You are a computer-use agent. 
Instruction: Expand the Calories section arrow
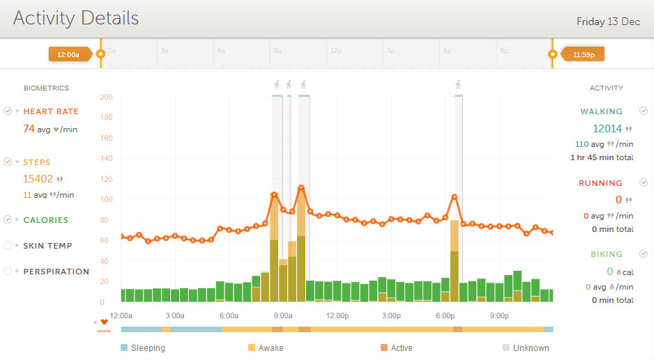(17, 220)
